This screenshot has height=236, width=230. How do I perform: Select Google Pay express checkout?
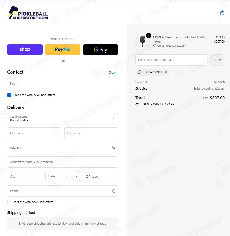[100, 50]
